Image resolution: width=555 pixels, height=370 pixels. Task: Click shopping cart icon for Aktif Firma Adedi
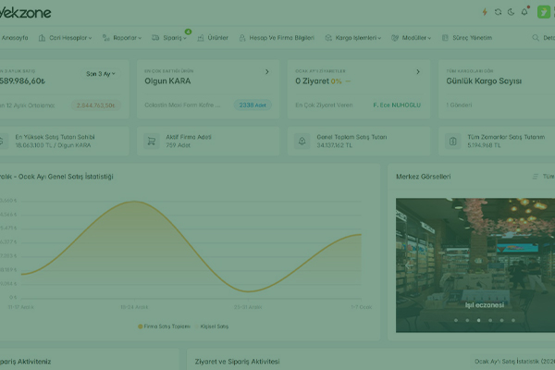coord(152,142)
